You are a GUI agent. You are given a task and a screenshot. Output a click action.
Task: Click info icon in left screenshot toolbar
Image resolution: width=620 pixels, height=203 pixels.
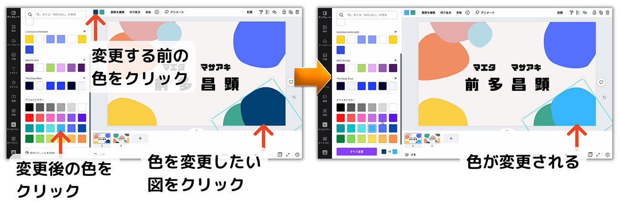[x=157, y=12]
